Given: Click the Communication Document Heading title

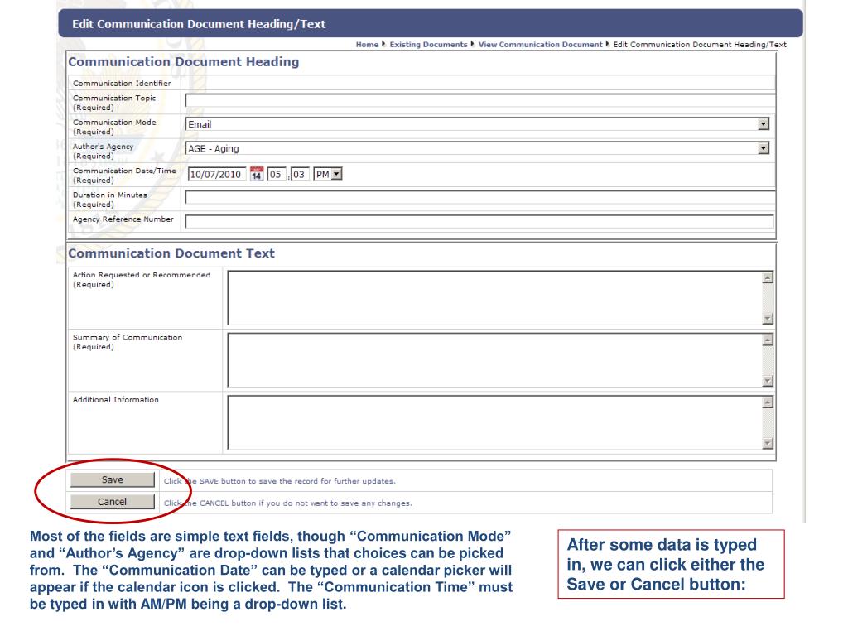Looking at the screenshot, I should tap(183, 61).
